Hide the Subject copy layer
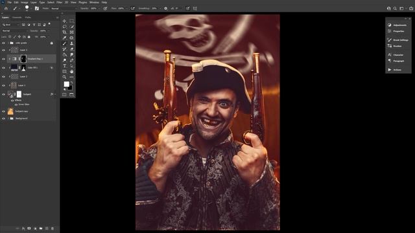Screen dimensions: 415x233 [3, 111]
